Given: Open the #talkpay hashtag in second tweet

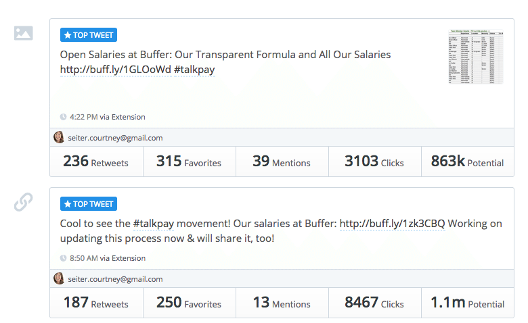Looking at the screenshot, I should coord(154,224).
